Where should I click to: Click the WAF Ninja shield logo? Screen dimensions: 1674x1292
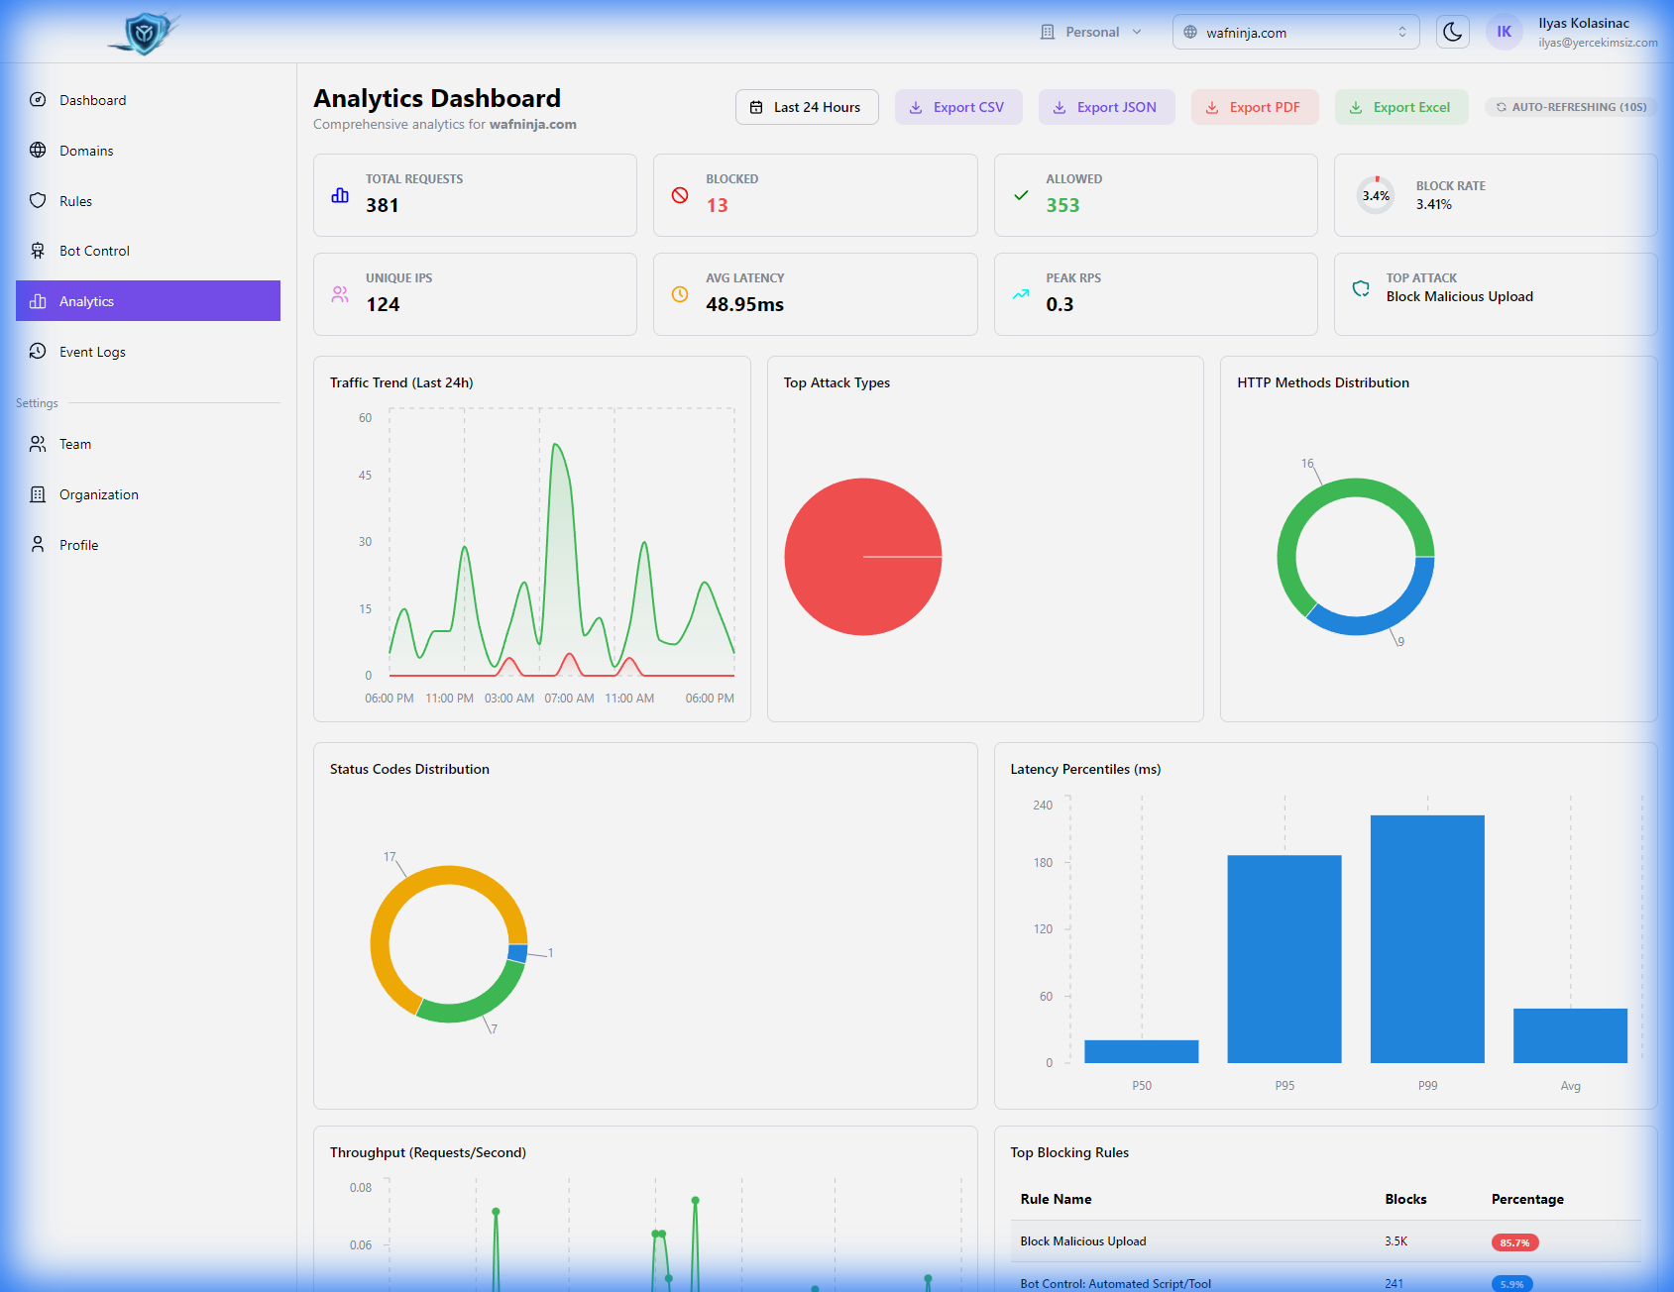coord(146,33)
